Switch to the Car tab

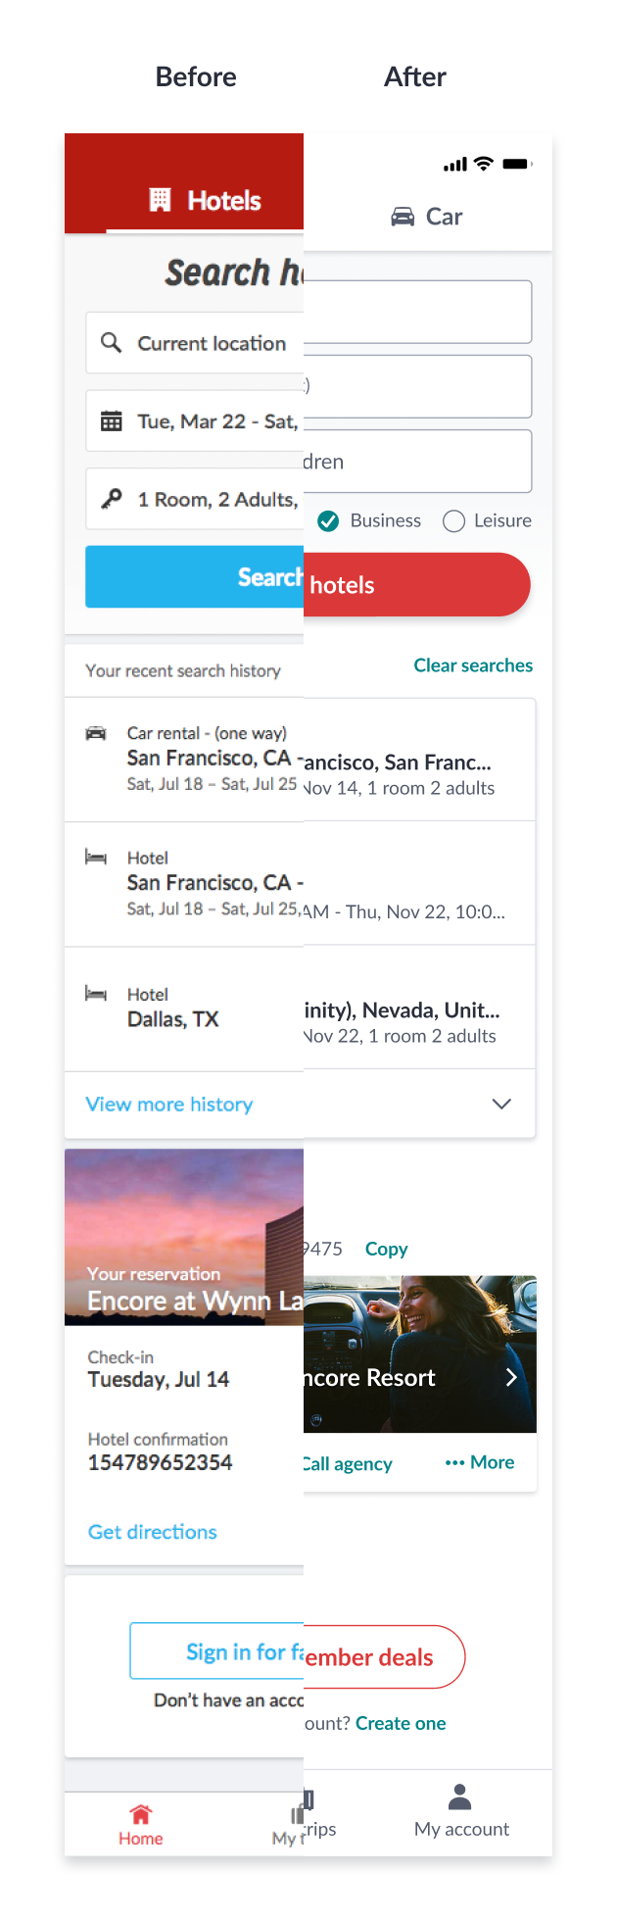[x=427, y=217]
